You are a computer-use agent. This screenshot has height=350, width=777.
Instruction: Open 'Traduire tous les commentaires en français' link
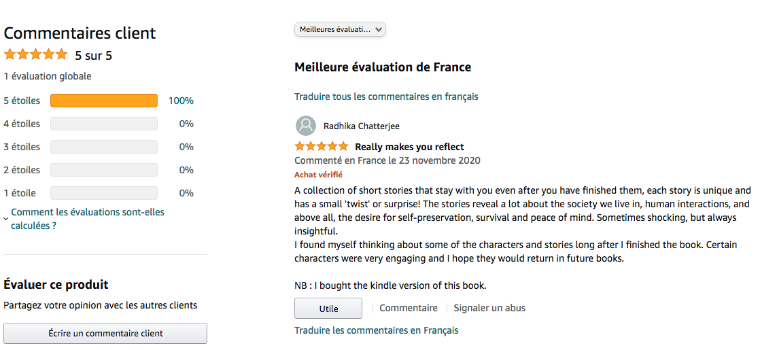[386, 97]
